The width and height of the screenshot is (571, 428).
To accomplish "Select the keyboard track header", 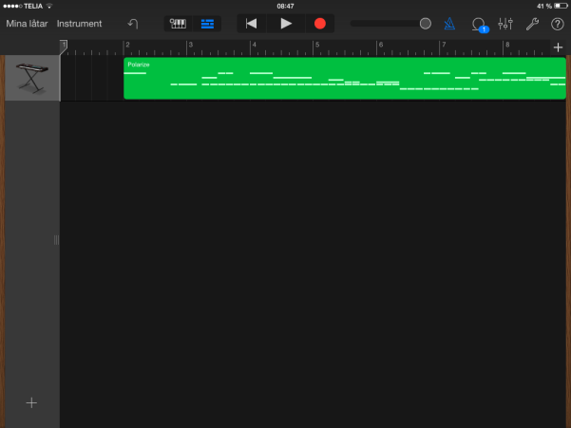I will click(32, 78).
